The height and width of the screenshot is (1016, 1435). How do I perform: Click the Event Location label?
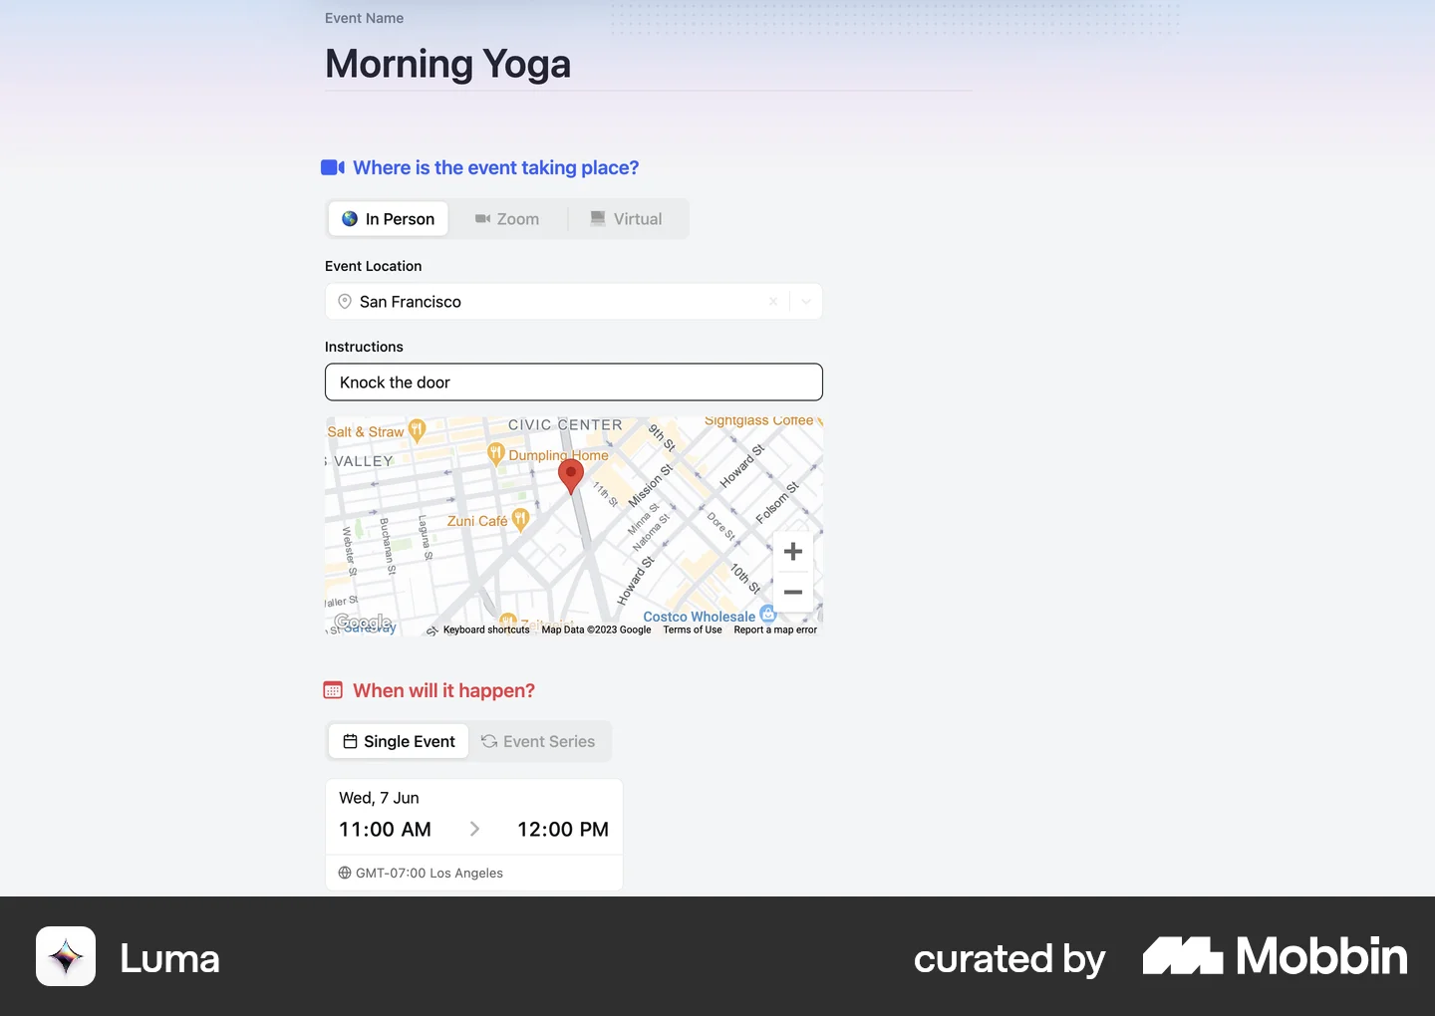[373, 266]
